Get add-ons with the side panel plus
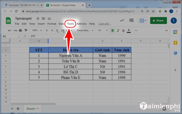This screenshot has width=182, height=114. click(175, 70)
